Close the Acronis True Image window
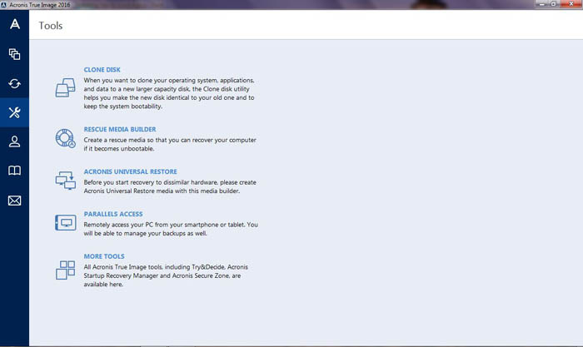 [x=571, y=4]
